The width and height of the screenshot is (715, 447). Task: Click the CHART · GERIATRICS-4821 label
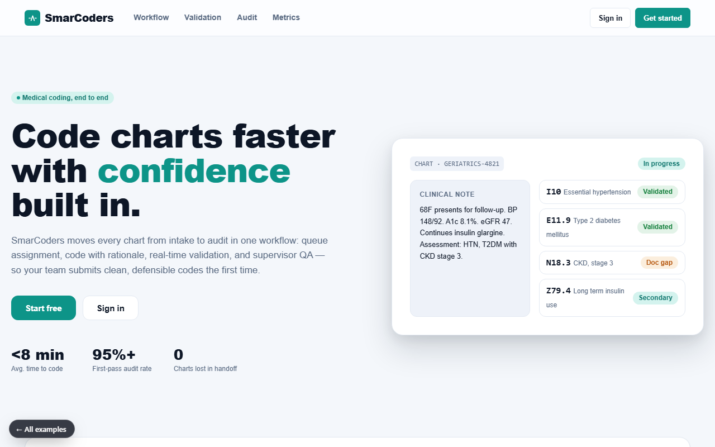click(457, 164)
